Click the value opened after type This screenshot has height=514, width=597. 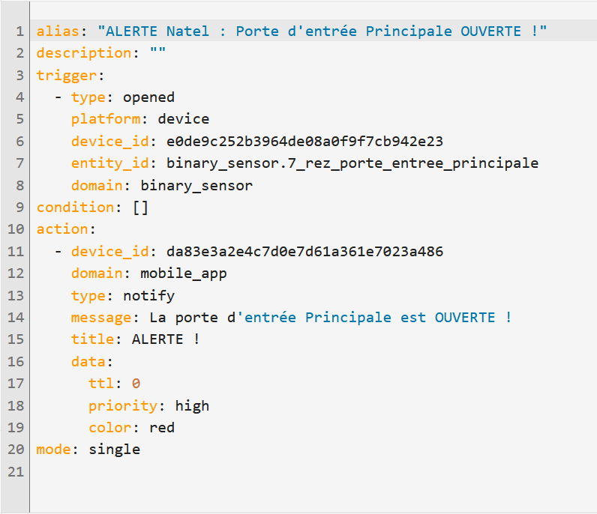148,97
